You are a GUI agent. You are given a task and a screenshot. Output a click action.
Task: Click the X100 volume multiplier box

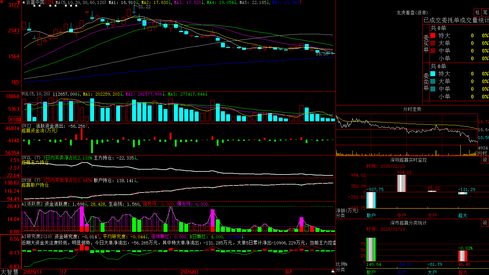tap(15, 119)
